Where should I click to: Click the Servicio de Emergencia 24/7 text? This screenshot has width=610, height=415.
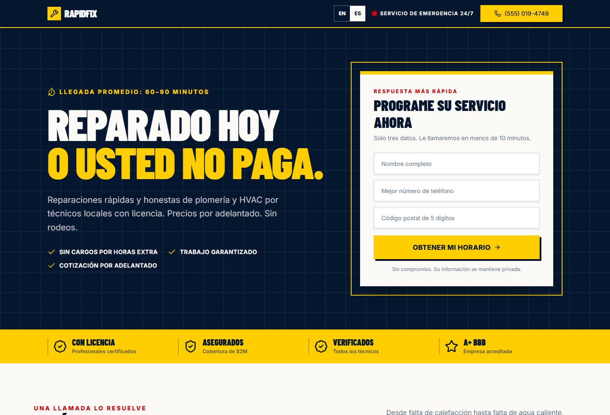click(x=427, y=14)
